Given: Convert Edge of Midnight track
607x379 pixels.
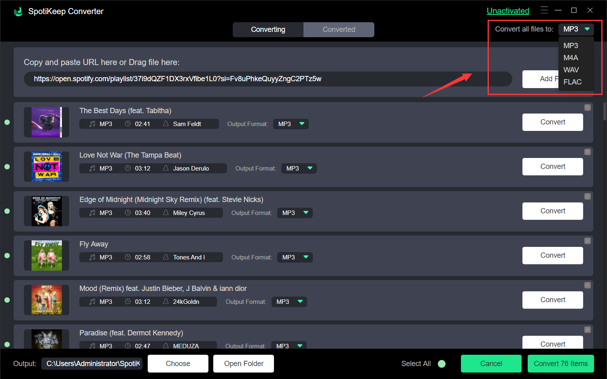Looking at the screenshot, I should click(553, 211).
